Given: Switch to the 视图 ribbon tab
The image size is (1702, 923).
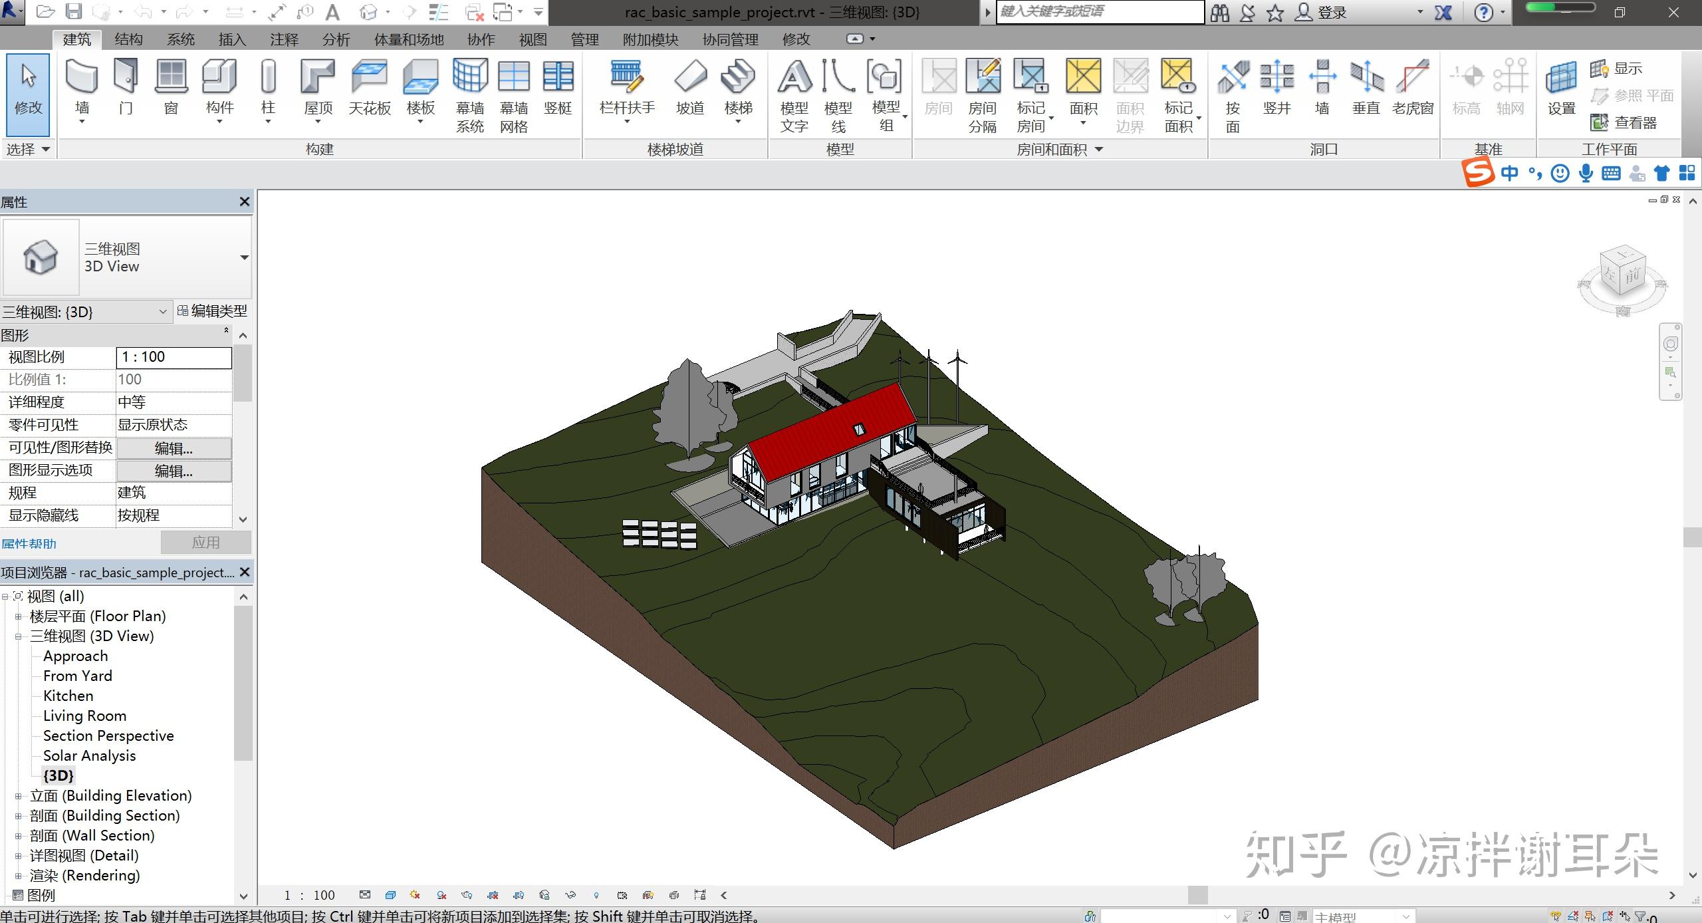Looking at the screenshot, I should 532,39.
